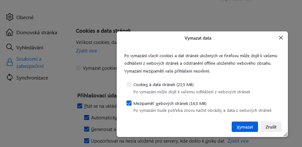302x147 pixels.
Task: Click the Soukromí a zabezpečení lock icon
Action: point(10,63)
